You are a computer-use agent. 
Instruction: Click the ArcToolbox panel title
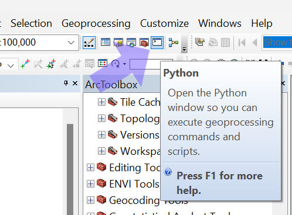[111, 85]
